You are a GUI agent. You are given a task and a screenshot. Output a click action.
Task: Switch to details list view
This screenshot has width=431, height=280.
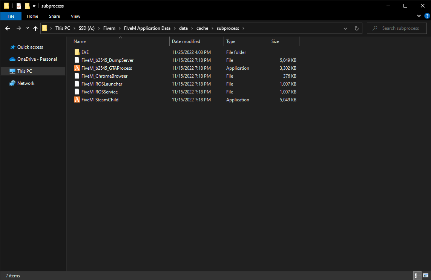[x=417, y=275]
